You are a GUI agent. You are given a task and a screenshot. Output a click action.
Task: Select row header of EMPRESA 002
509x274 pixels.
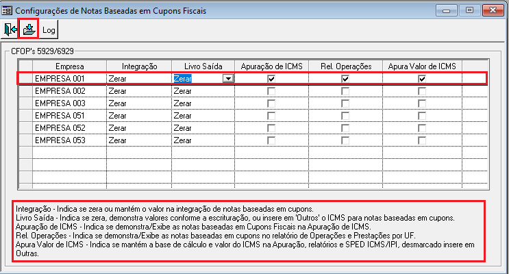pyautogui.click(x=25, y=91)
